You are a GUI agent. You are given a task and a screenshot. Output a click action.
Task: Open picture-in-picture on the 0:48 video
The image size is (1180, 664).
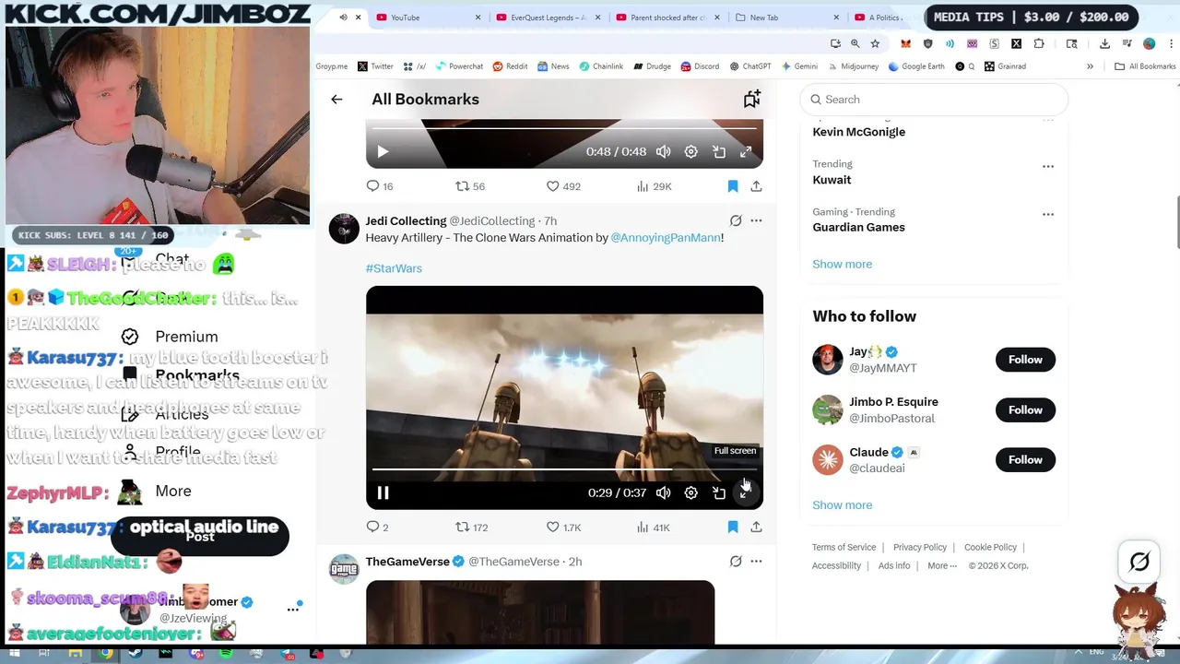click(719, 152)
